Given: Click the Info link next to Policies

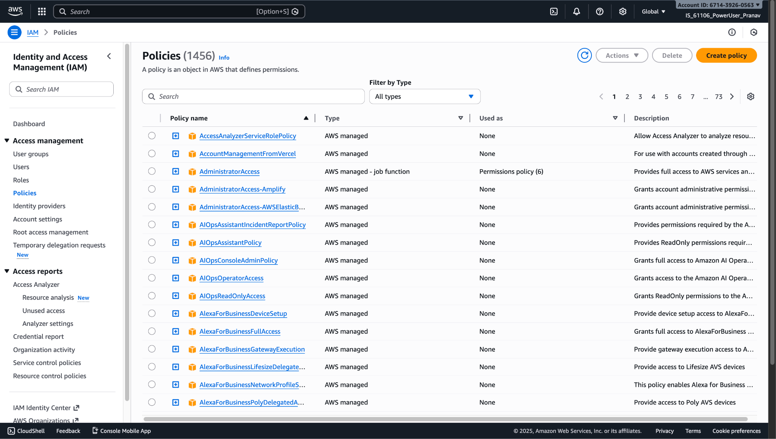Looking at the screenshot, I should pyautogui.click(x=224, y=58).
